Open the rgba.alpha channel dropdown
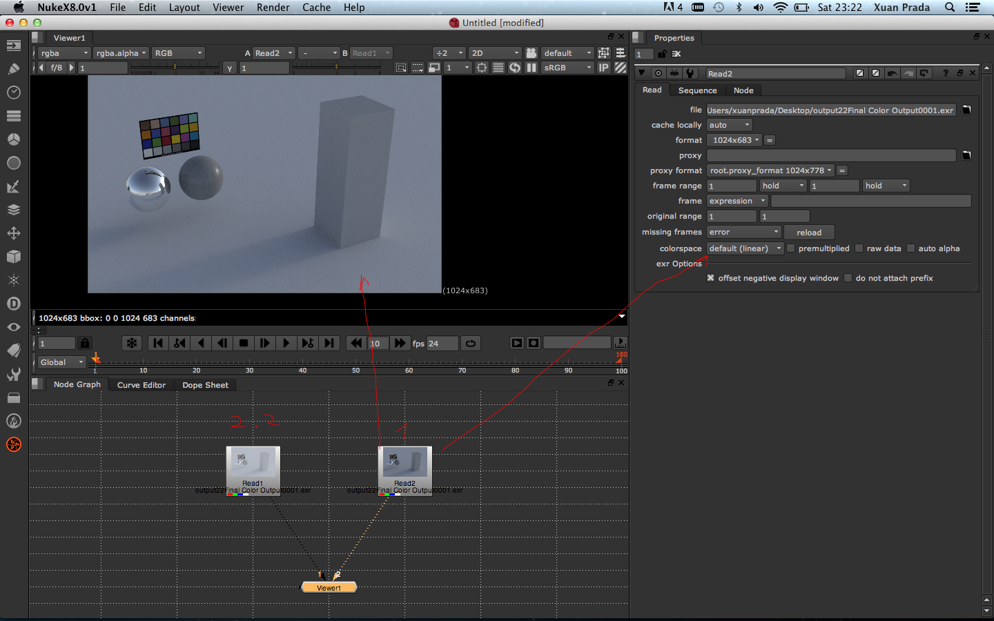Viewport: 994px width, 621px height. point(121,53)
